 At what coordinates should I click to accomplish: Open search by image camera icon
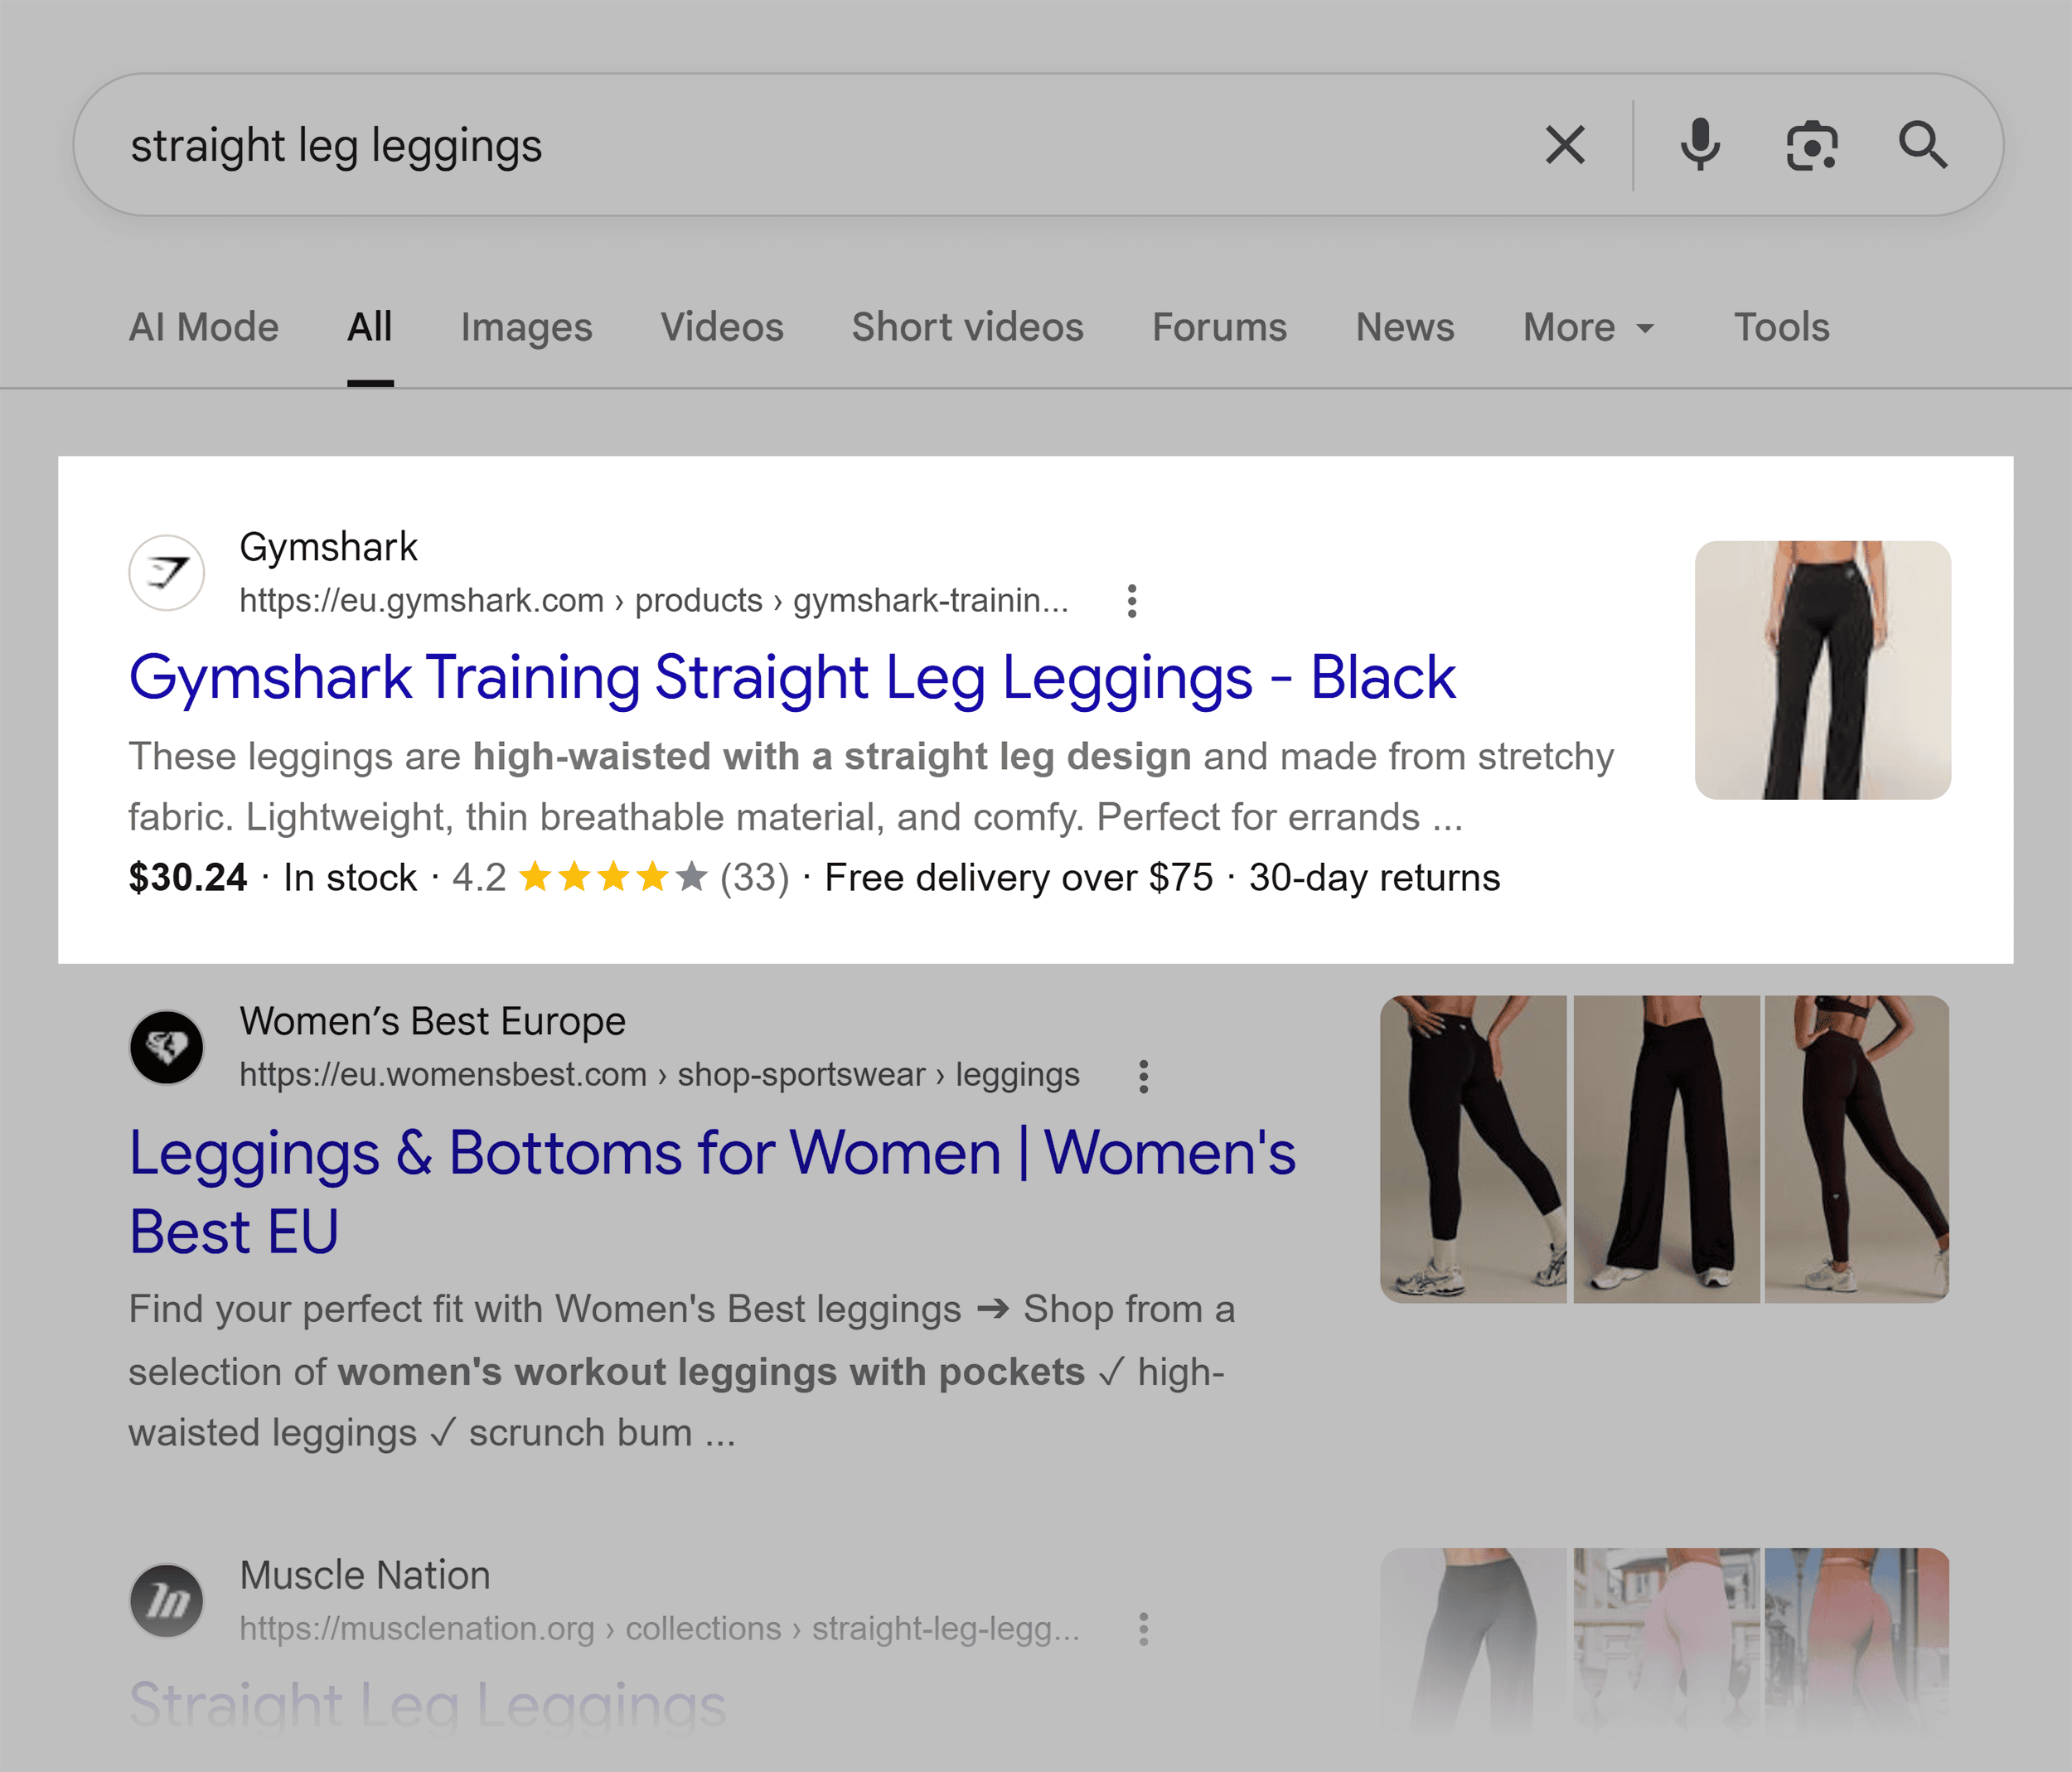pyautogui.click(x=1812, y=146)
